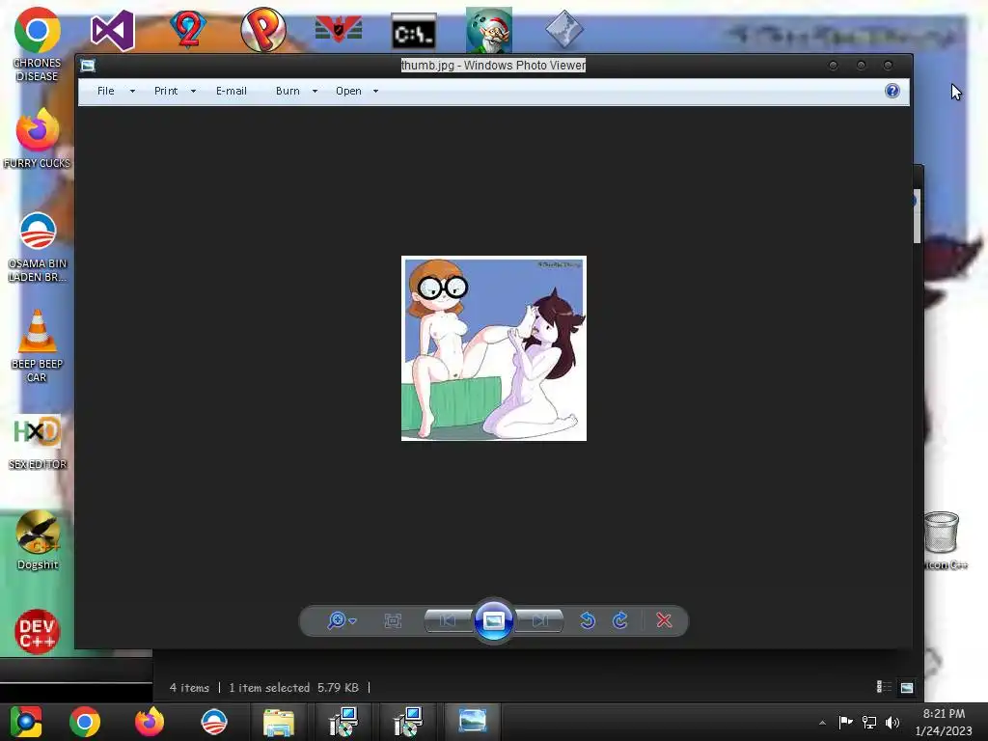Open the Visual Studio desktop icon
Screen dimensions: 988x741
[112, 30]
